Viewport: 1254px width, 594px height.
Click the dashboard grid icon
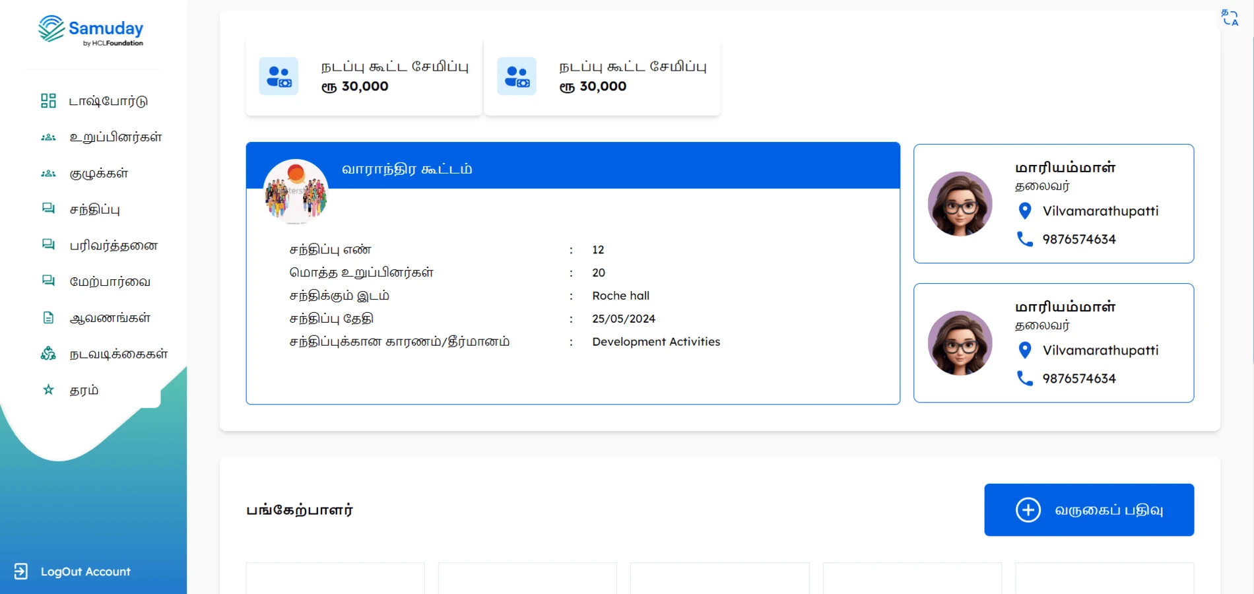coord(48,101)
